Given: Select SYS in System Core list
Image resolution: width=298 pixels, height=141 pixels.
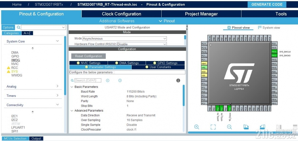Looking at the screenshot, I should click(x=14, y=71).
